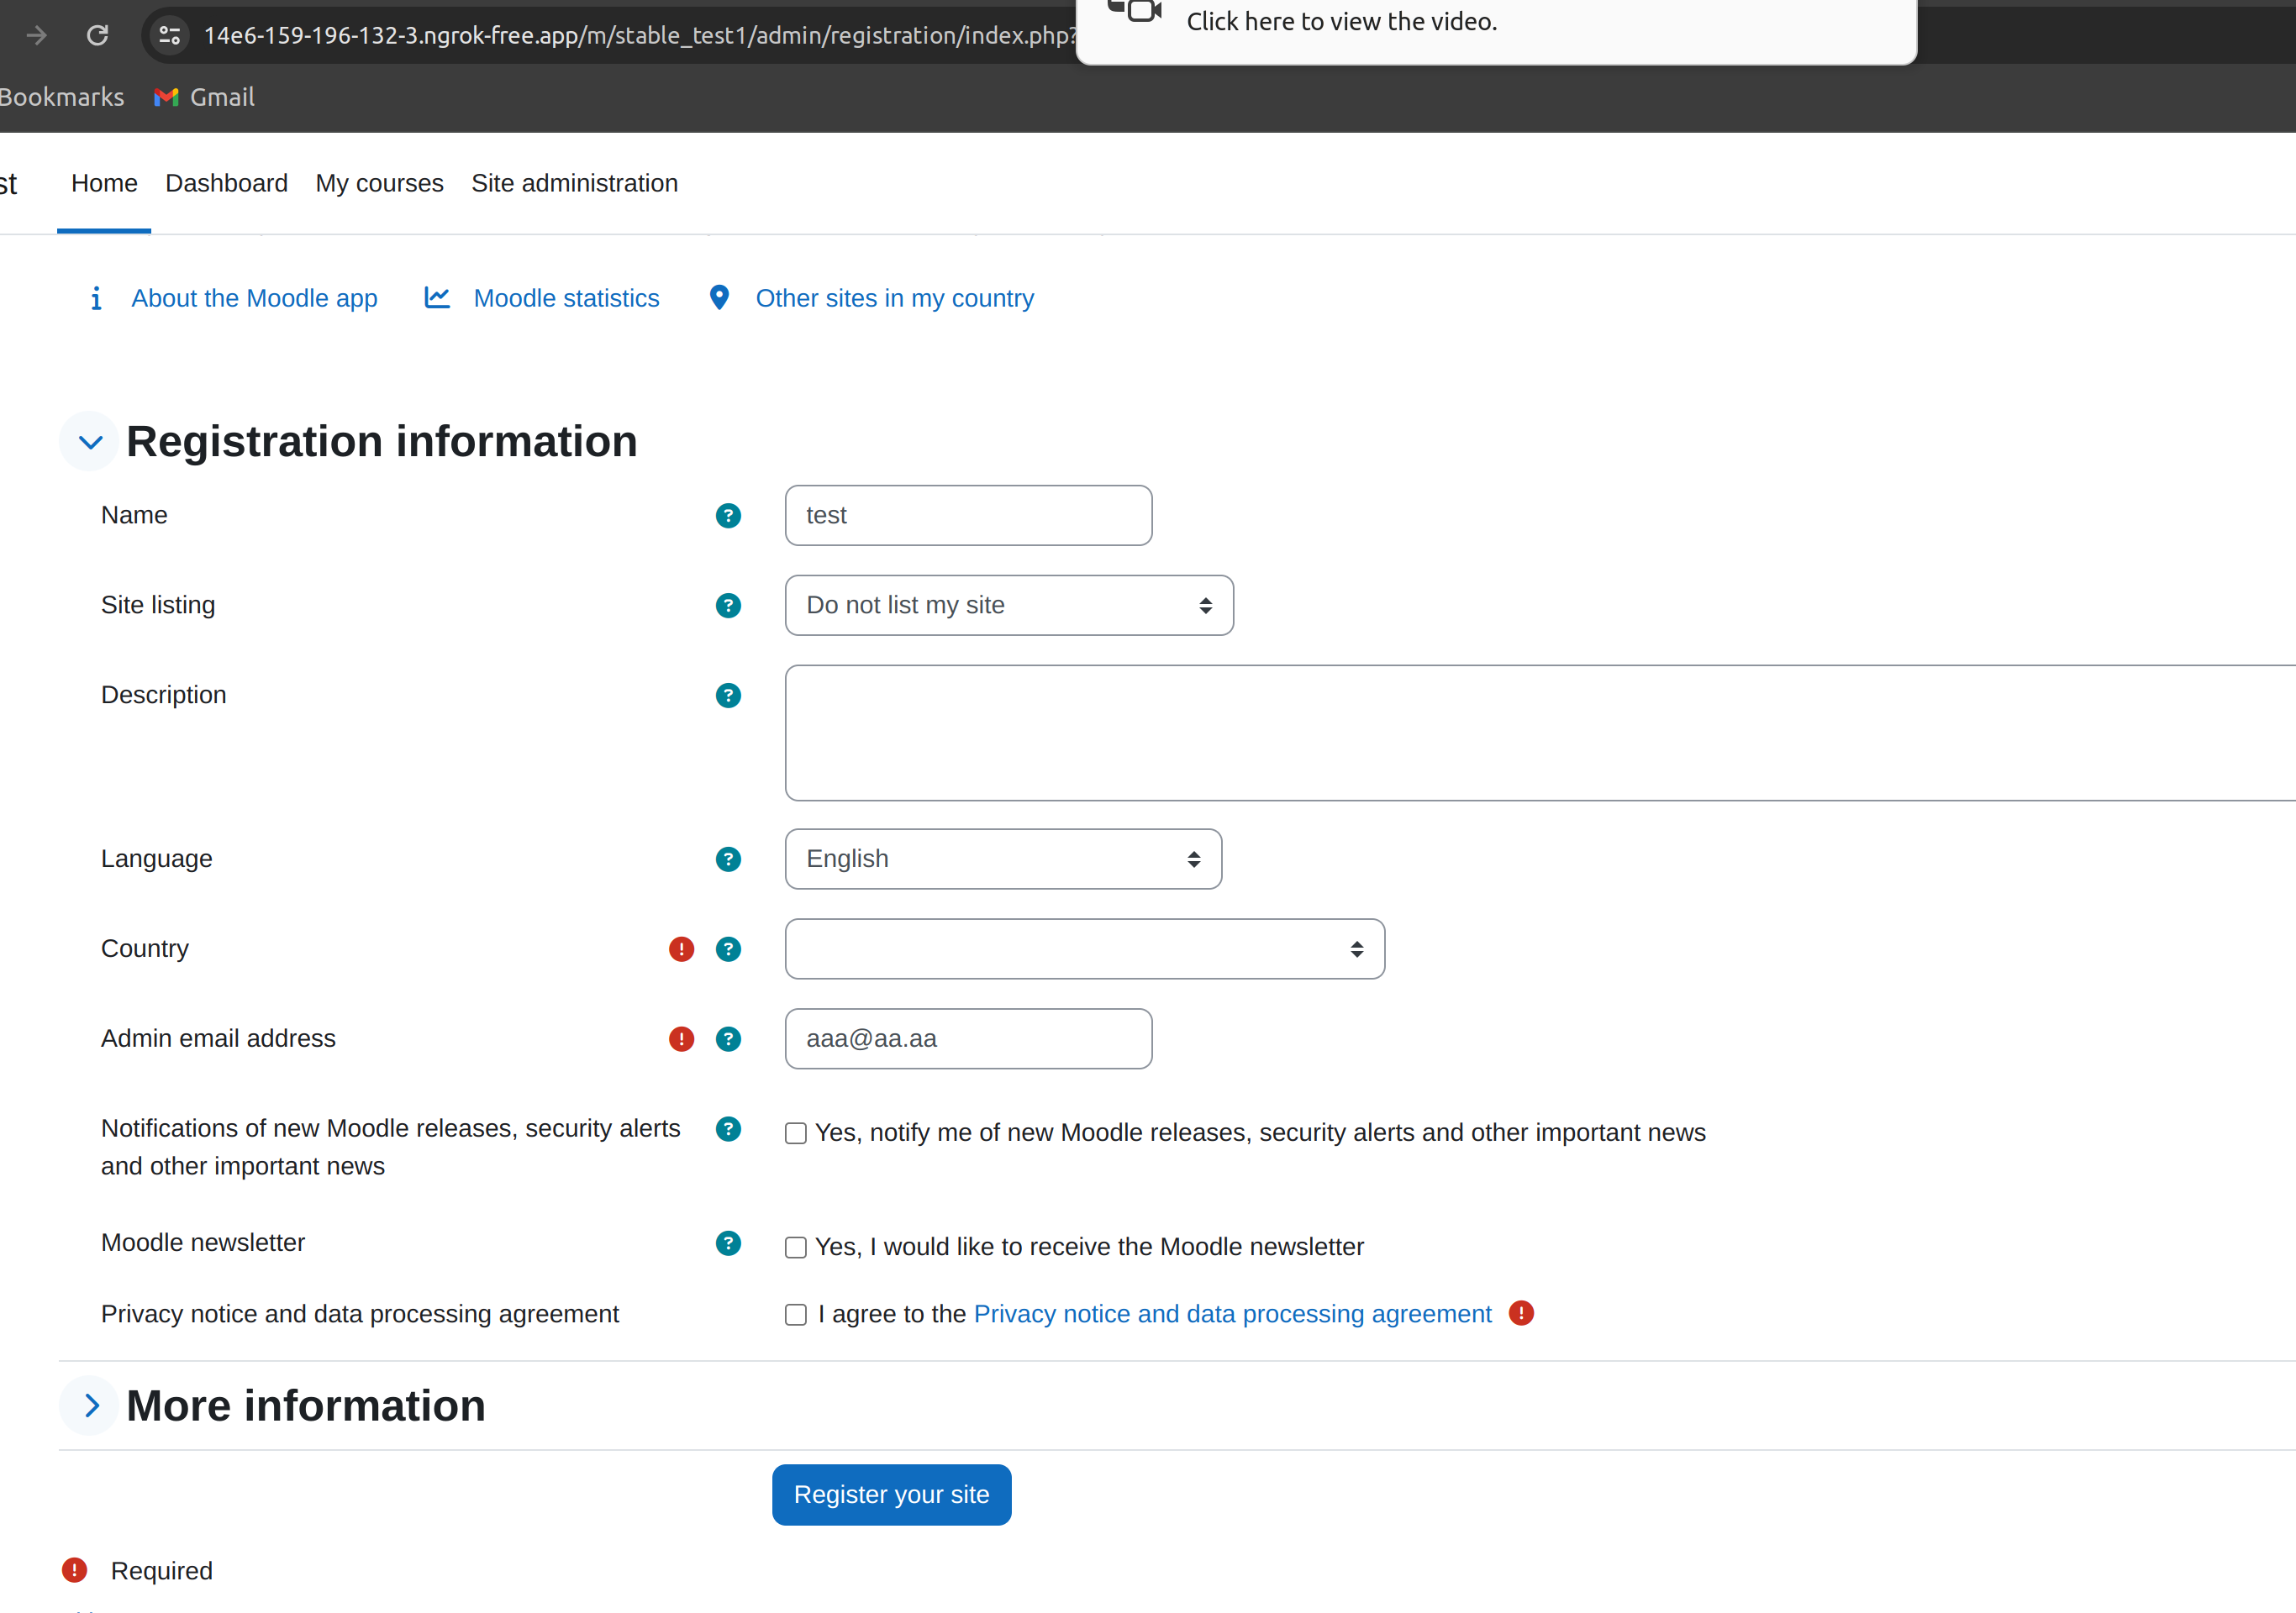Image resolution: width=2296 pixels, height=1613 pixels.
Task: Tick the Moodle newsletter checkbox
Action: [796, 1248]
